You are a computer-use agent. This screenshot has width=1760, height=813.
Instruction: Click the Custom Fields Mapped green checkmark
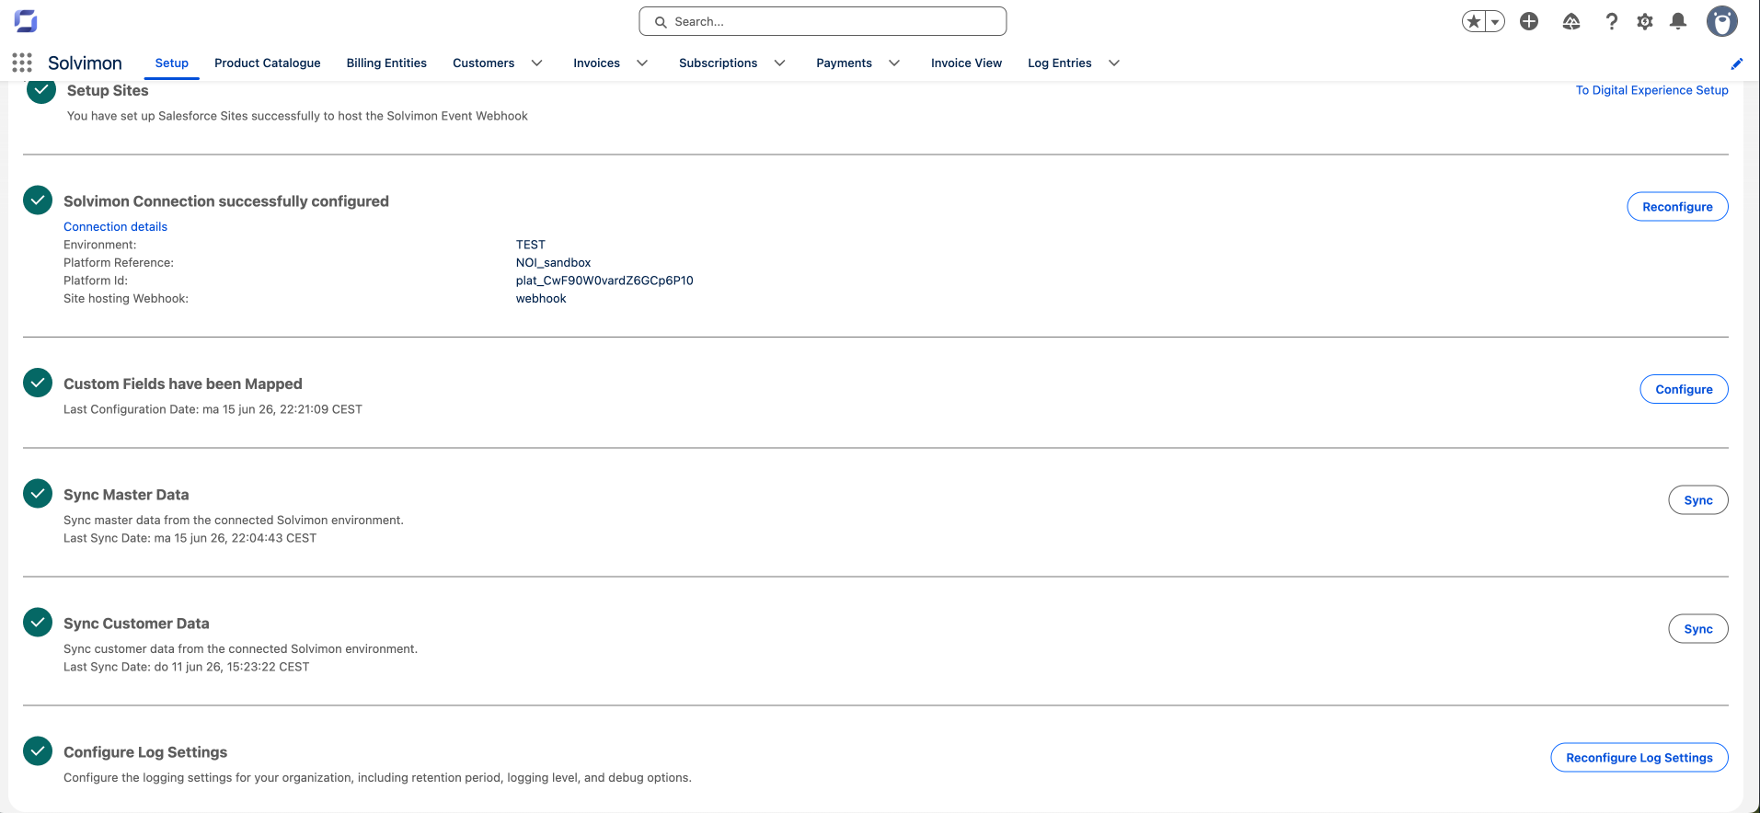coord(38,383)
